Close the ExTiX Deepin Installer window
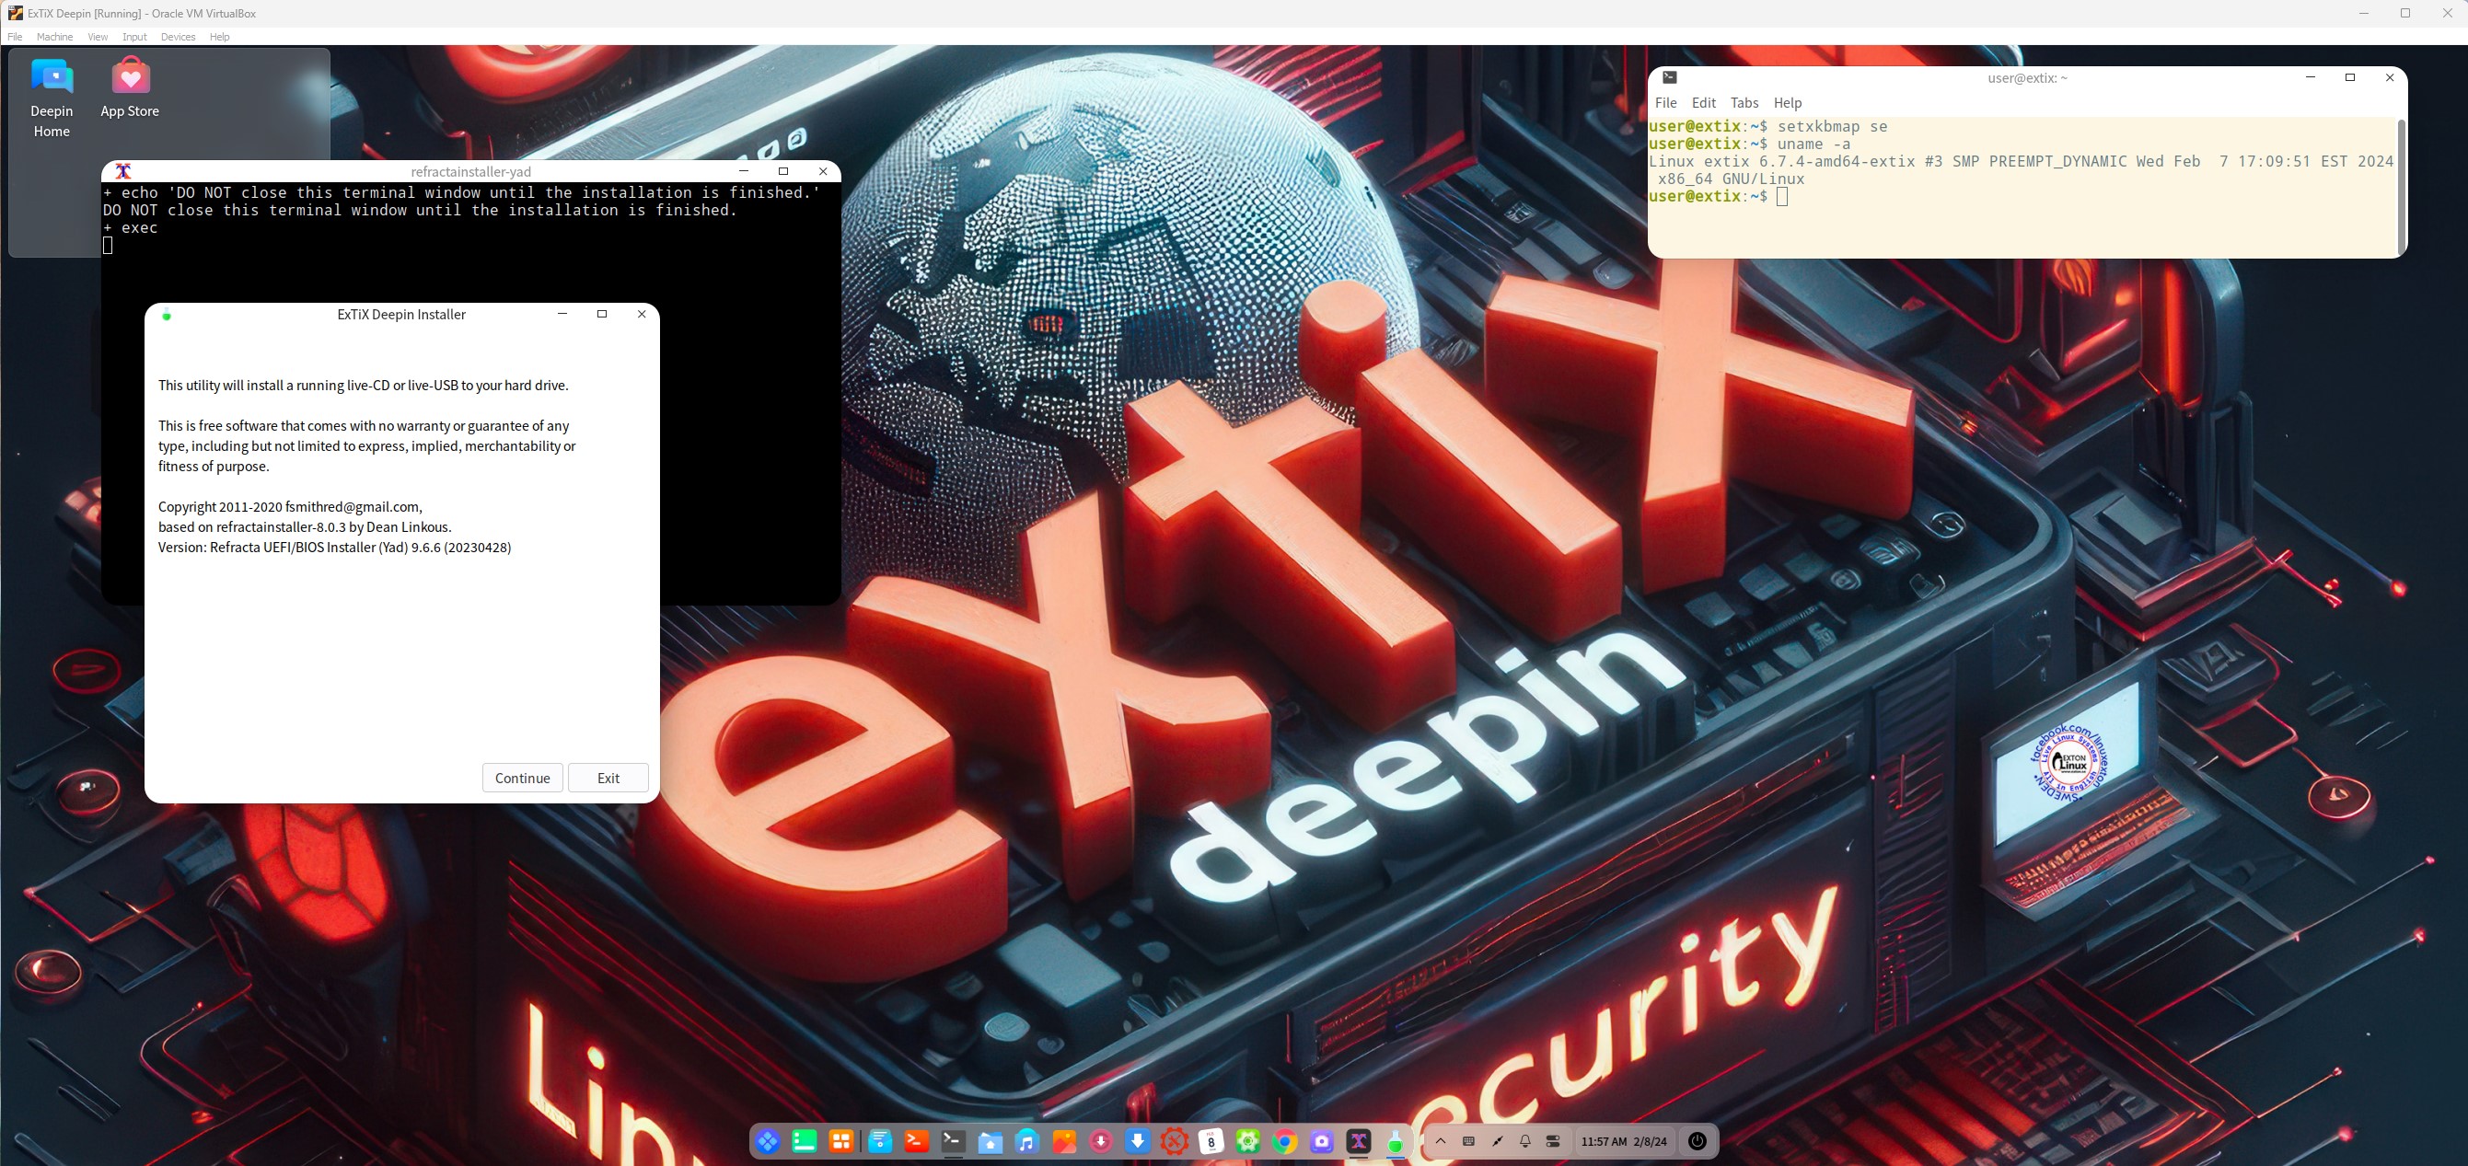The image size is (2468, 1166). click(642, 313)
